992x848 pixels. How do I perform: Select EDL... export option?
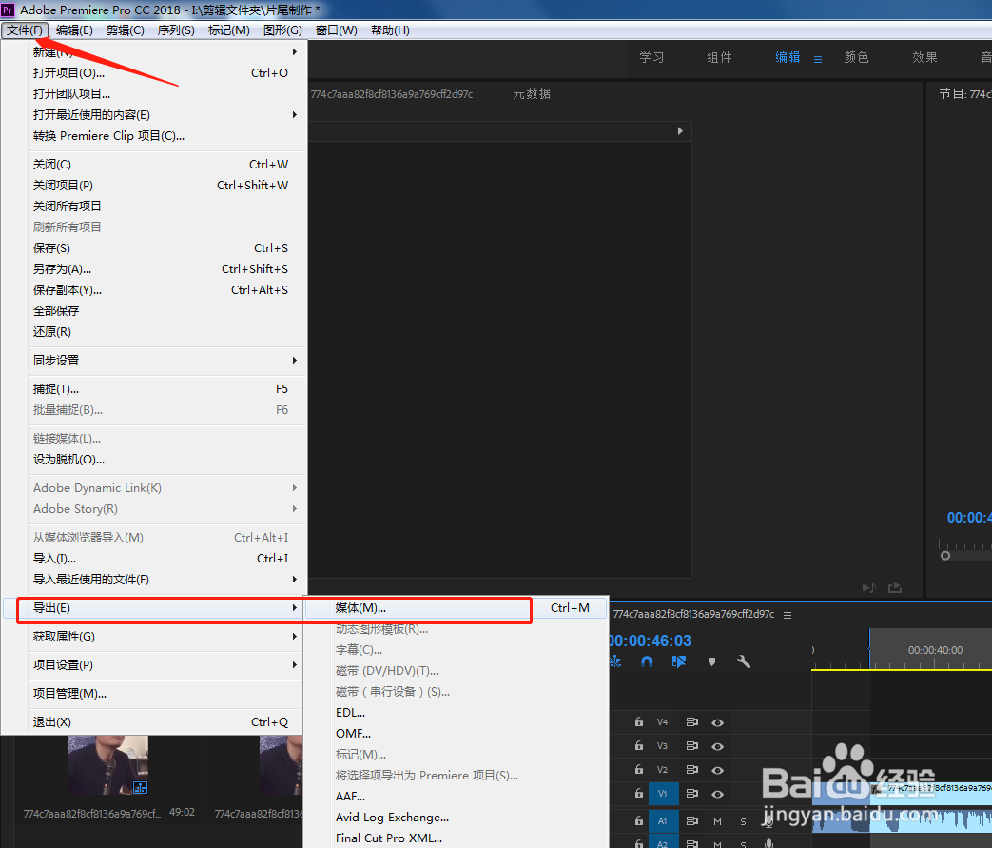pos(457,713)
